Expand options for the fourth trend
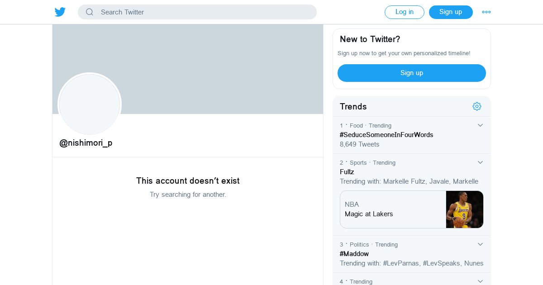 (481, 281)
